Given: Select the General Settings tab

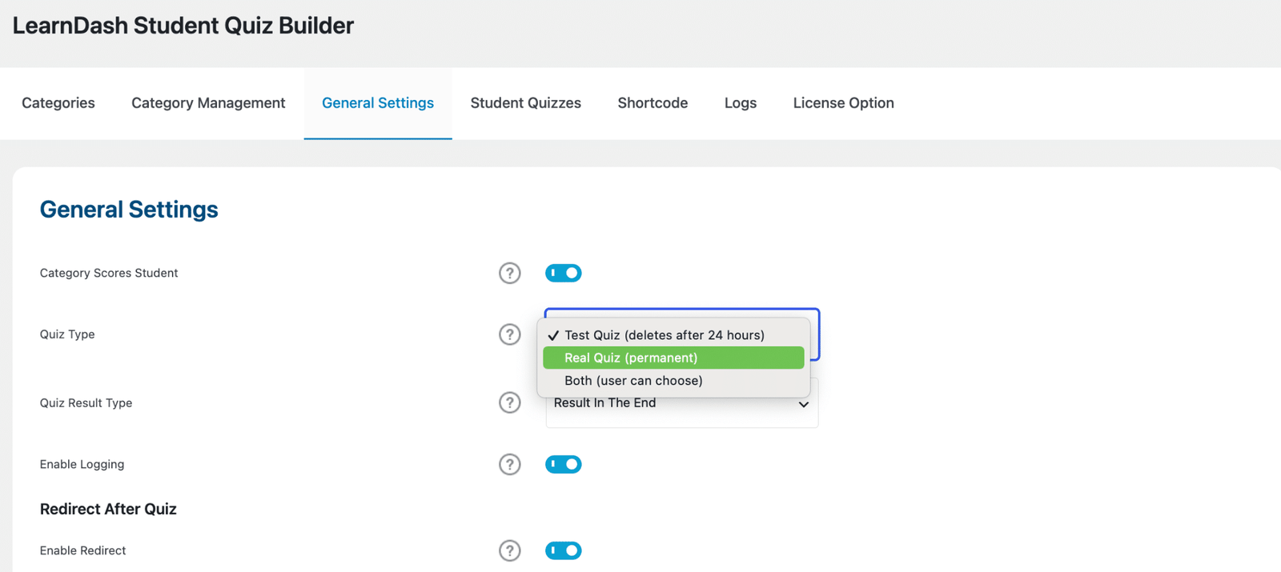Looking at the screenshot, I should [378, 103].
